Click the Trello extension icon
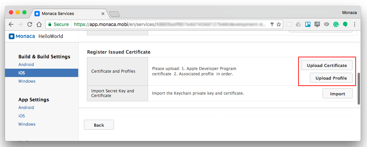The width and height of the screenshot is (367, 147). tap(308, 24)
